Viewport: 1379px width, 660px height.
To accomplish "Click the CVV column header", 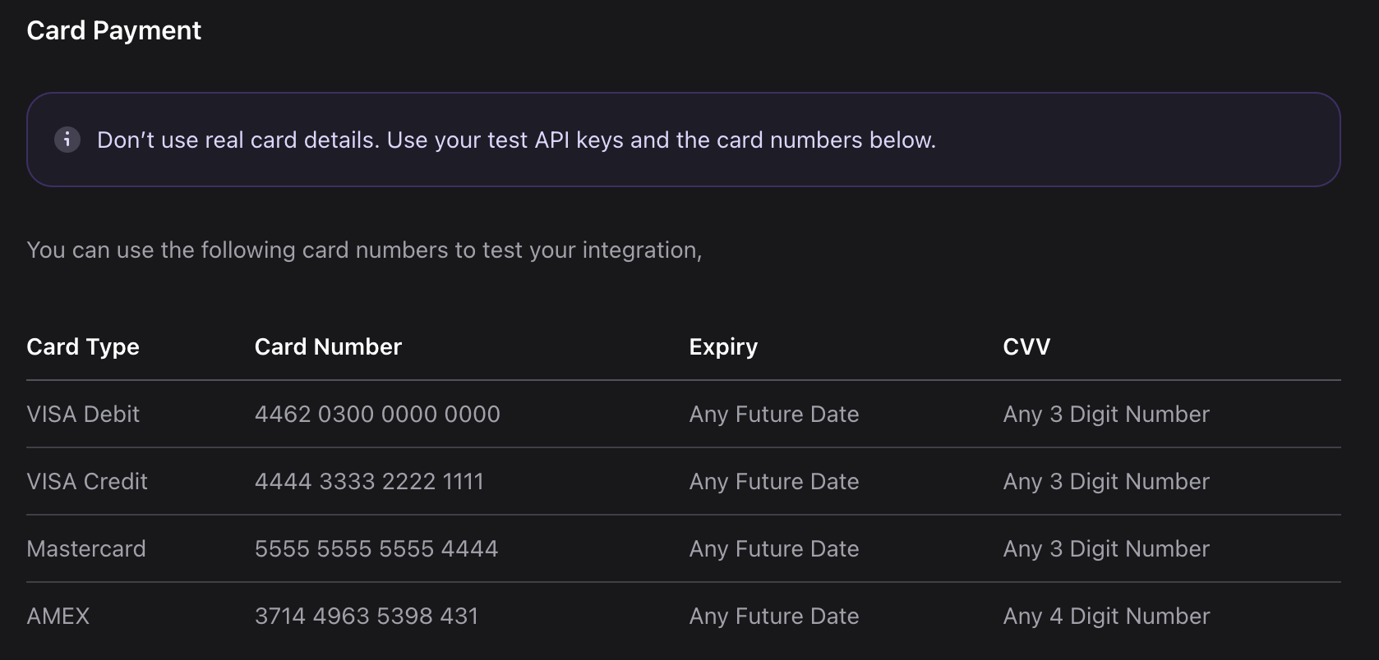I will (x=1026, y=347).
